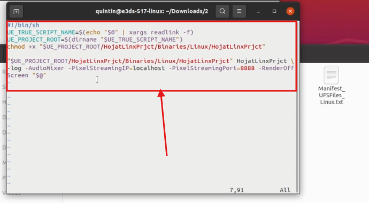Click the UE_TRUE_SCRIPT_NAME variable name
Screen dimensions: 369x203
pos(41,32)
